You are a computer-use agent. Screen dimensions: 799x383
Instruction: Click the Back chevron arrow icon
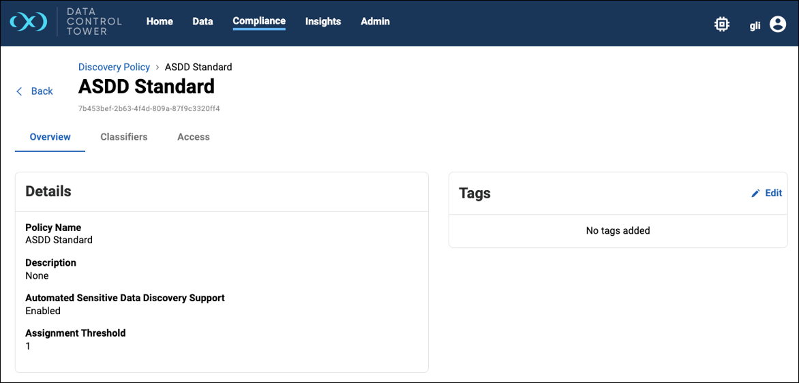[19, 91]
